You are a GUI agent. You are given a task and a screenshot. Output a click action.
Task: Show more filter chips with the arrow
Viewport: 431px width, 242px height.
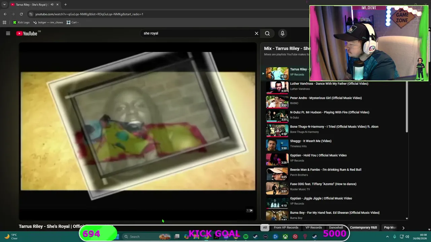[x=403, y=228]
